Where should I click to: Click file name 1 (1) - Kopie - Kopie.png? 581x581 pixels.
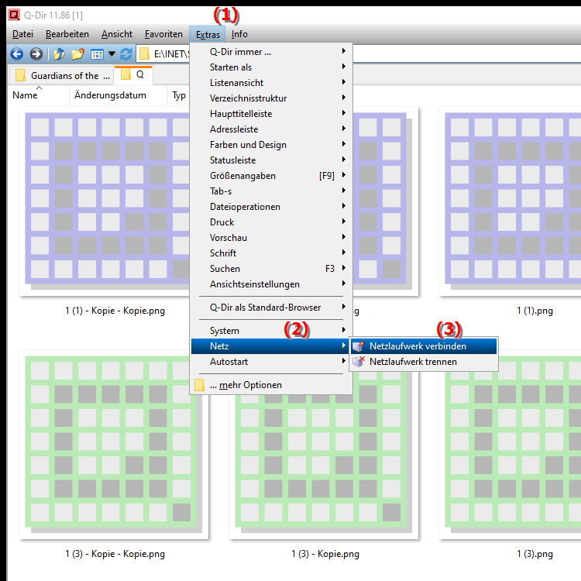115,311
